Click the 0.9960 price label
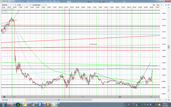 (x=163, y=88)
